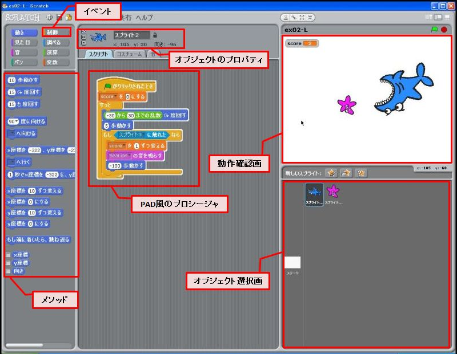Image resolution: width=457 pixels, height=354 pixels.
Task: Click the clockwise 15 度回す palette block
Action: coord(23,92)
